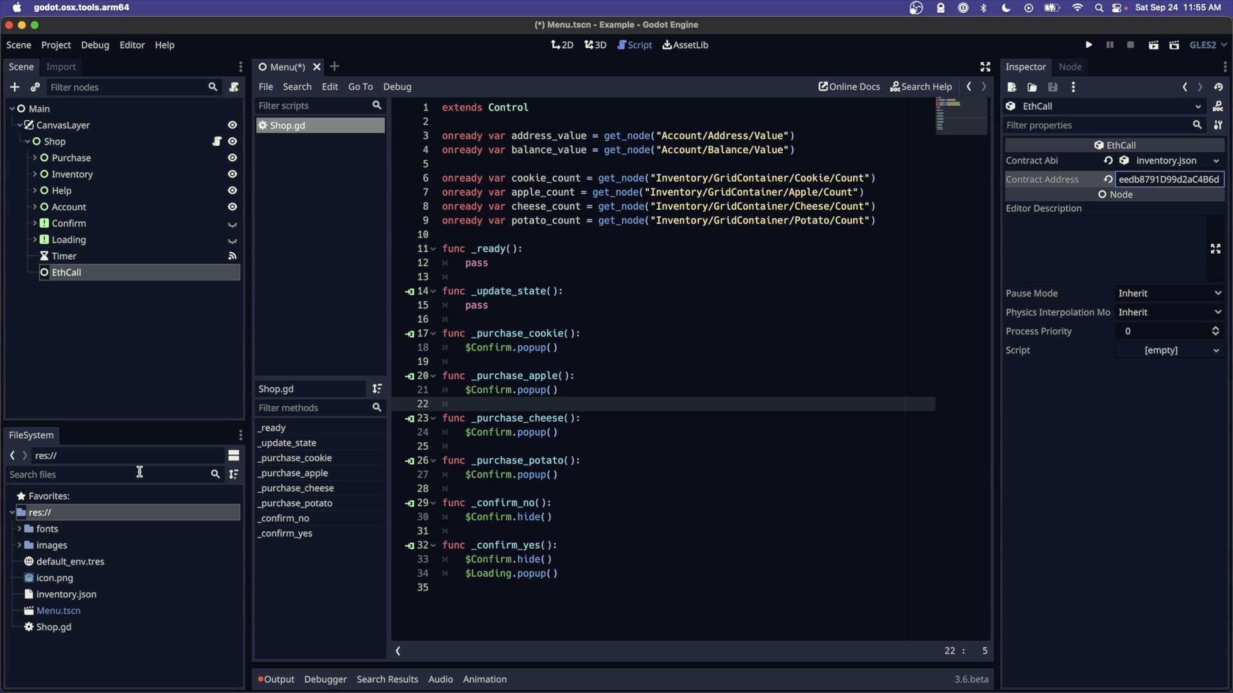The height and width of the screenshot is (693, 1233).
Task: Expand the Loading tree node
Action: [35, 239]
